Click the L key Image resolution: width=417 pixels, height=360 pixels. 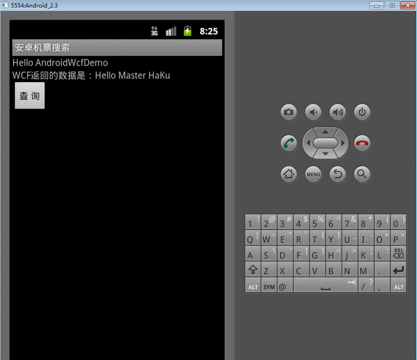(382, 253)
